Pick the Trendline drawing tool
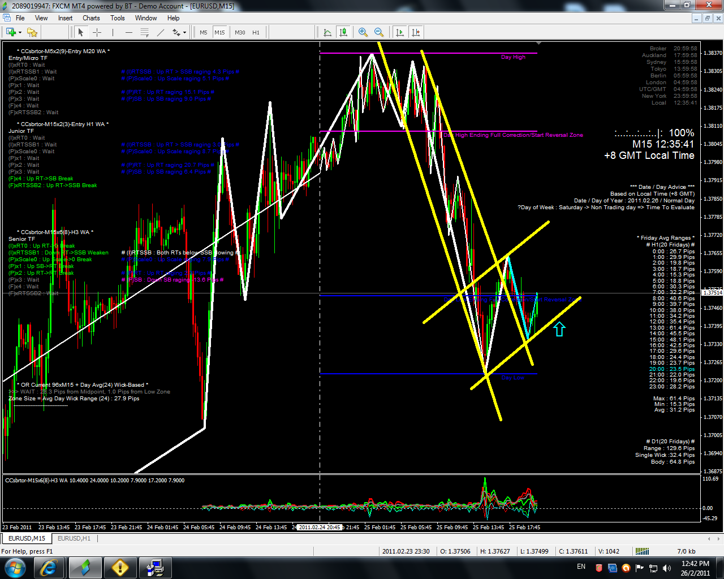Screen dimensions: 724x579 (161, 32)
